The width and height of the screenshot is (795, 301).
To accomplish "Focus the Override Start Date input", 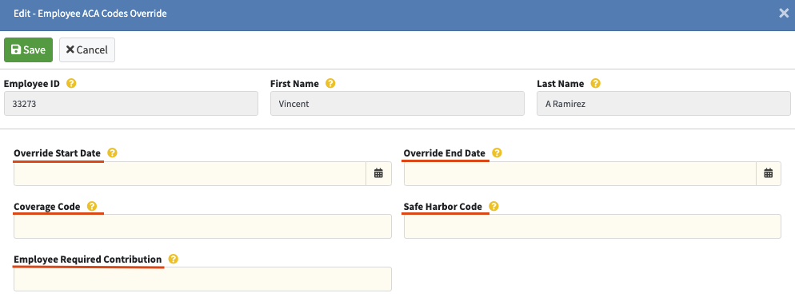I will 190,173.
